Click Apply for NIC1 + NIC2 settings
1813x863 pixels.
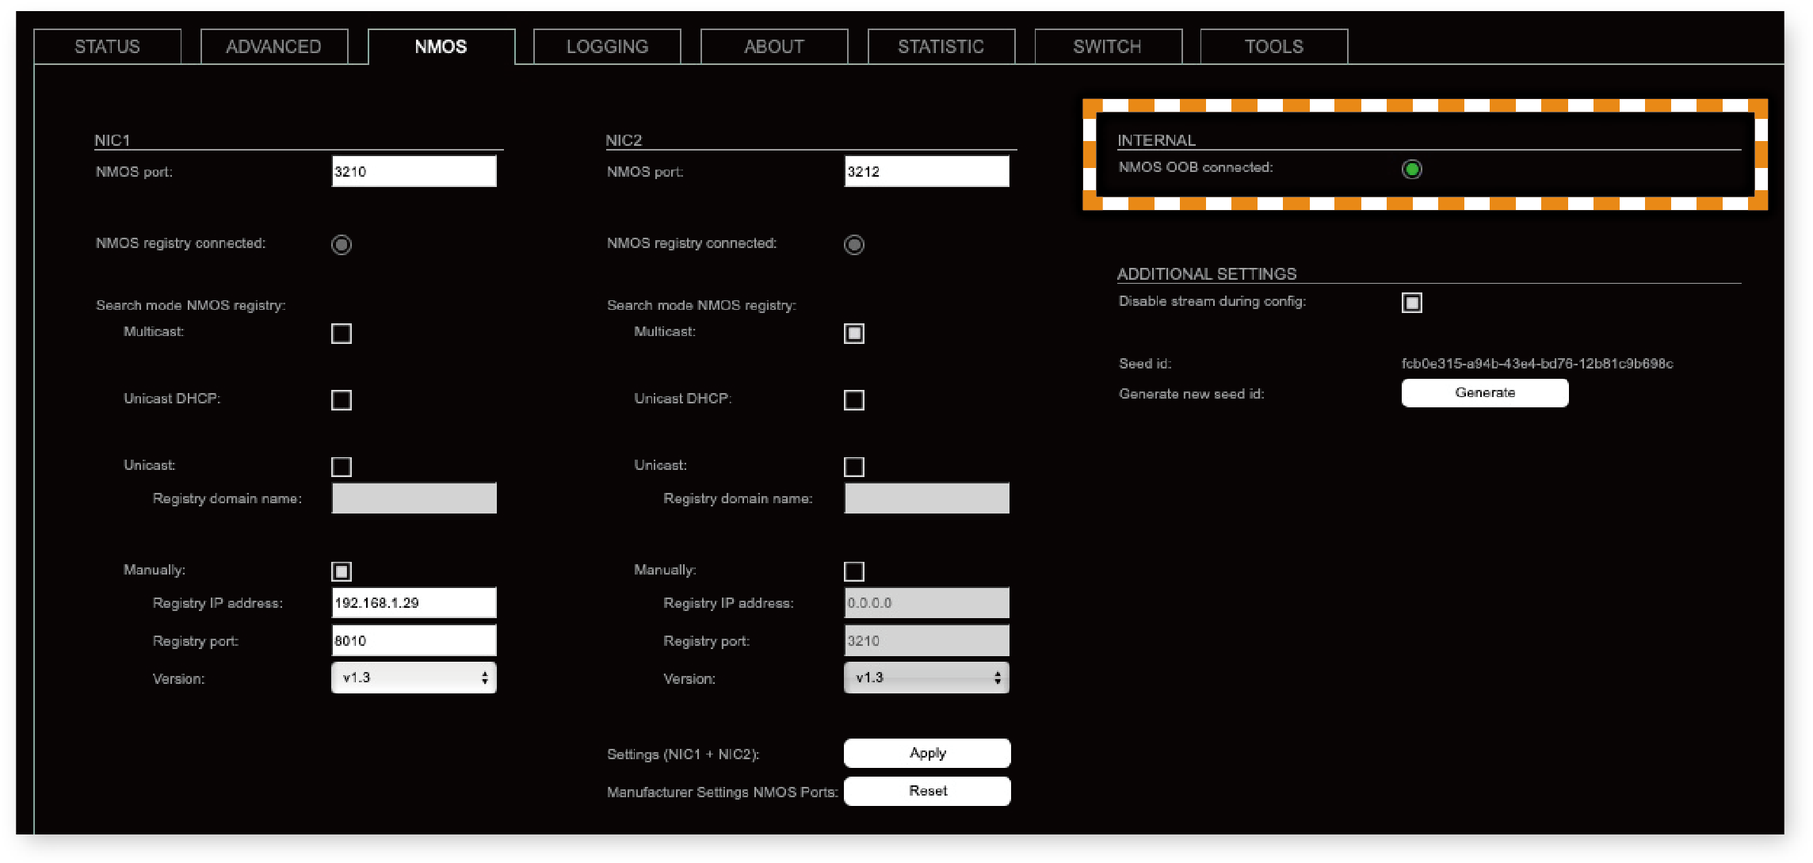click(927, 753)
